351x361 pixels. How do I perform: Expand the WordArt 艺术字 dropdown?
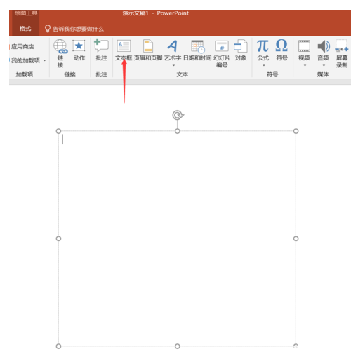[x=173, y=65]
